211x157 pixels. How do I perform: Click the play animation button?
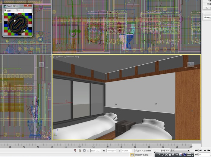click(x=205, y=150)
